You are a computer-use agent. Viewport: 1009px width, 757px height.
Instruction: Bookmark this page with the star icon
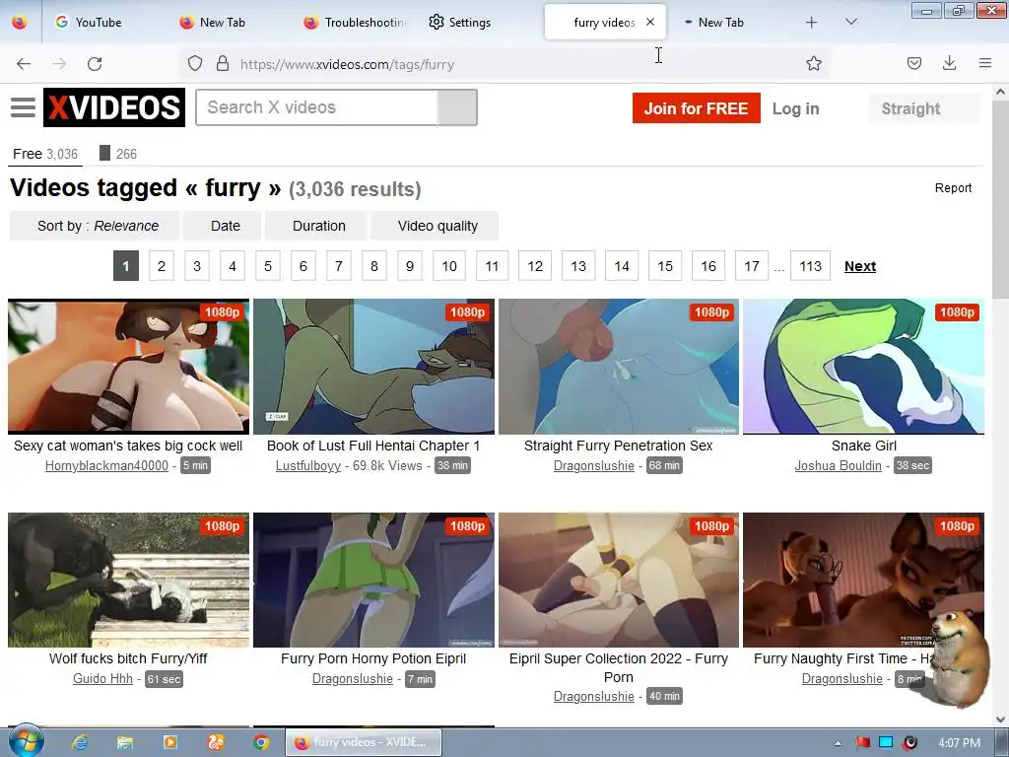pyautogui.click(x=813, y=63)
